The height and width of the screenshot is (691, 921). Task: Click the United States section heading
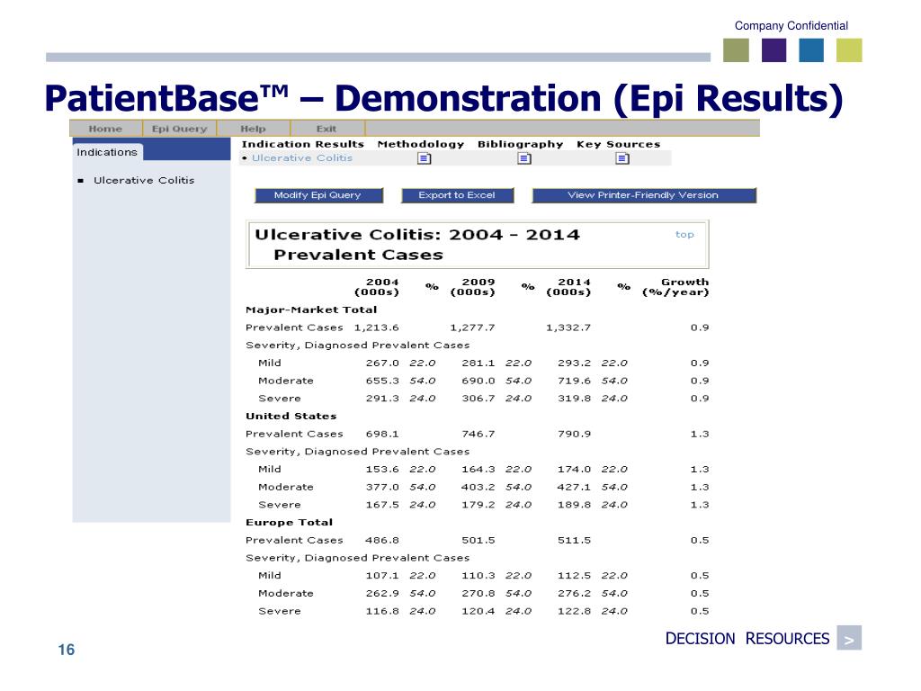point(291,416)
